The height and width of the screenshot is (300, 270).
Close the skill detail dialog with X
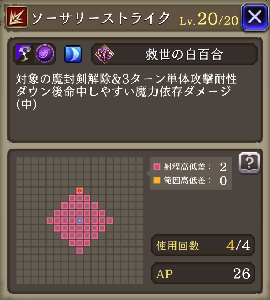[x=255, y=17]
